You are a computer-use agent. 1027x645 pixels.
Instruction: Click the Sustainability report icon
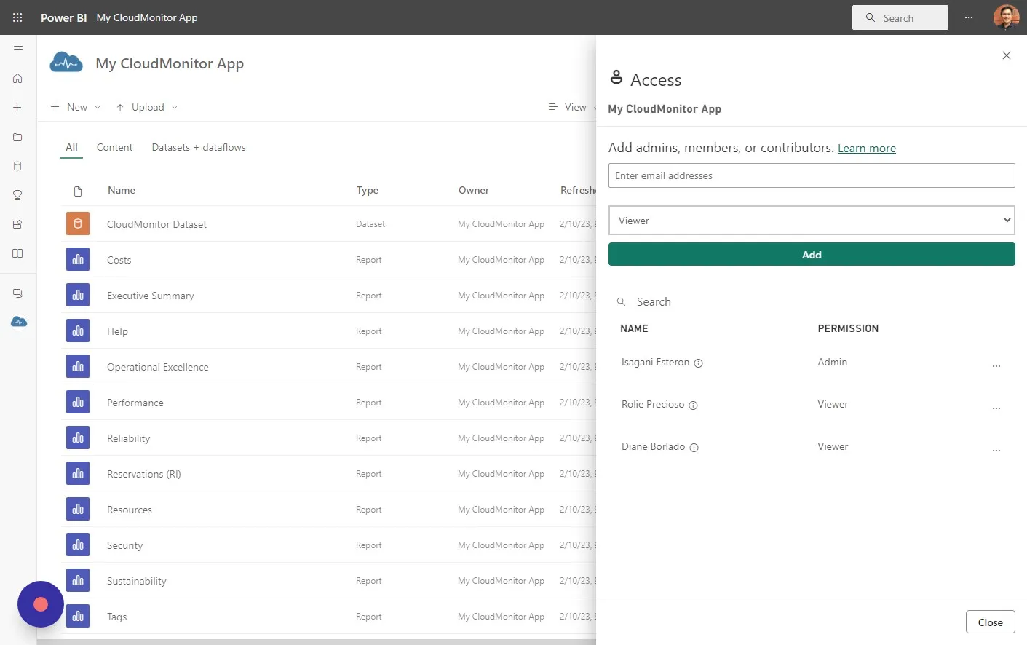coord(78,580)
